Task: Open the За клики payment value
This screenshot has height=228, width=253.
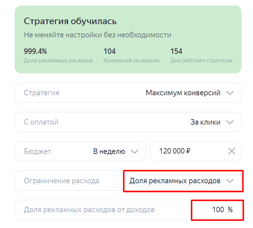Action: pos(205,122)
